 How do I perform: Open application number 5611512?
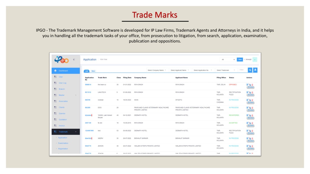pyautogui.click(x=88, y=92)
